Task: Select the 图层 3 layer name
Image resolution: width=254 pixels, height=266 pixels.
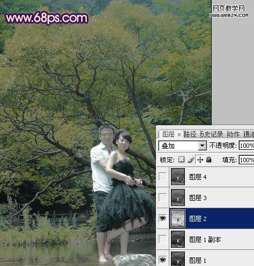Action: pos(198,197)
